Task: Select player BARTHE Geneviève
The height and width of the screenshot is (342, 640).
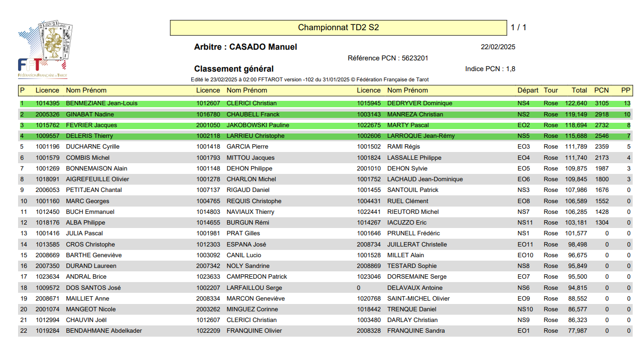Action: click(x=94, y=255)
